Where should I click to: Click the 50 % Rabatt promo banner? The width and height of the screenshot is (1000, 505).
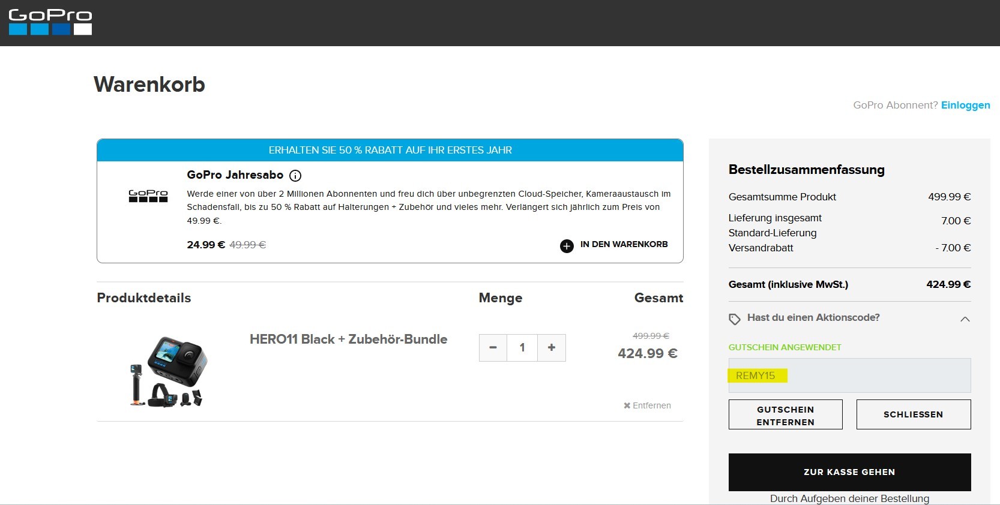(x=390, y=150)
